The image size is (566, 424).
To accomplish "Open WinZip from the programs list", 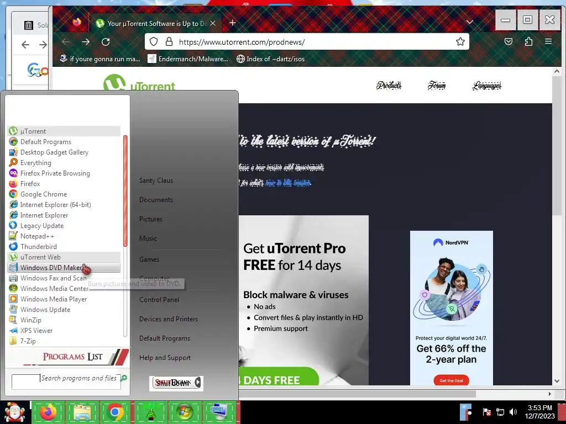I will point(64,320).
